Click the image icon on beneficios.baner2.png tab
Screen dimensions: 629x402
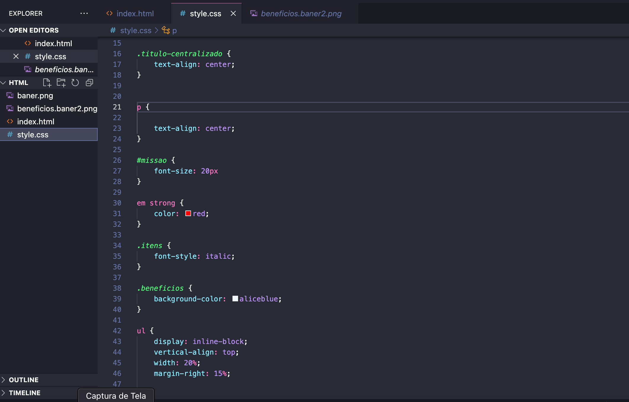tap(254, 13)
